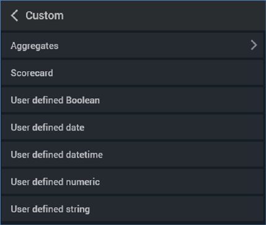Click the word Aggregates label
The image size is (266, 225).
(x=35, y=46)
